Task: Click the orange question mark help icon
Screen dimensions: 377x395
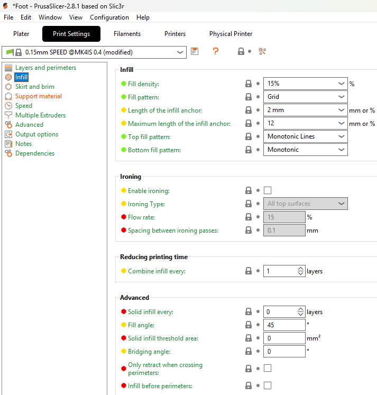Action: coord(216,51)
